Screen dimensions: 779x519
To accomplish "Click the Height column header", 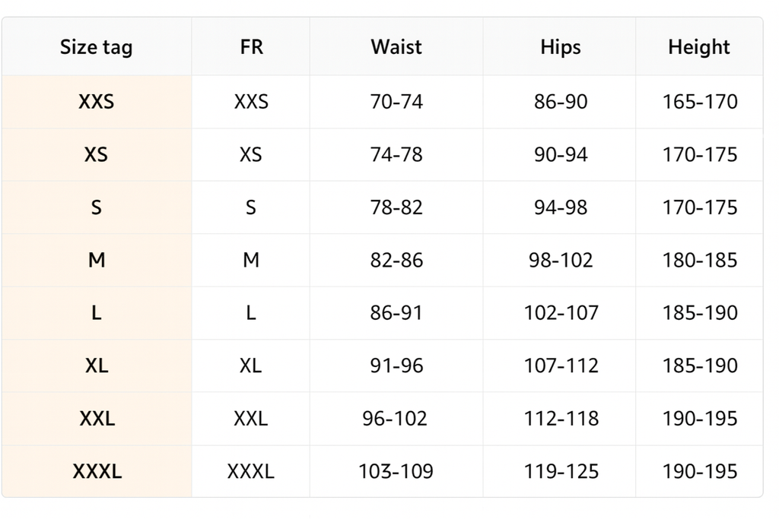I will tap(699, 47).
